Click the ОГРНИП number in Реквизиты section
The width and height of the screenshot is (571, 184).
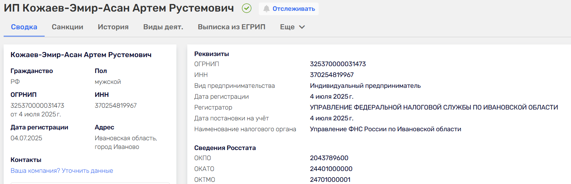[338, 64]
